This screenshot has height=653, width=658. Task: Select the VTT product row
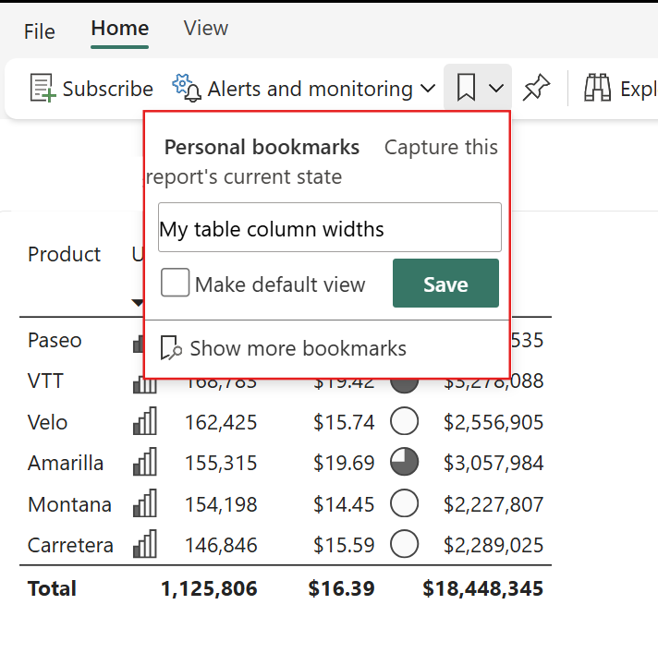point(45,381)
